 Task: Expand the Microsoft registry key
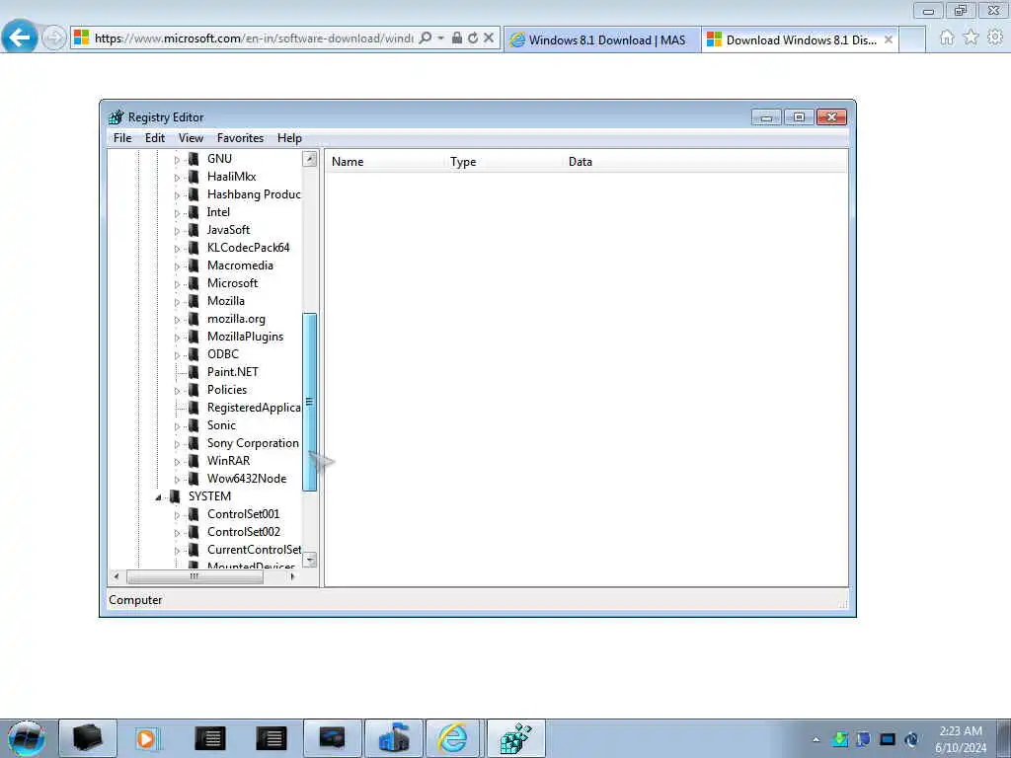[x=177, y=283]
